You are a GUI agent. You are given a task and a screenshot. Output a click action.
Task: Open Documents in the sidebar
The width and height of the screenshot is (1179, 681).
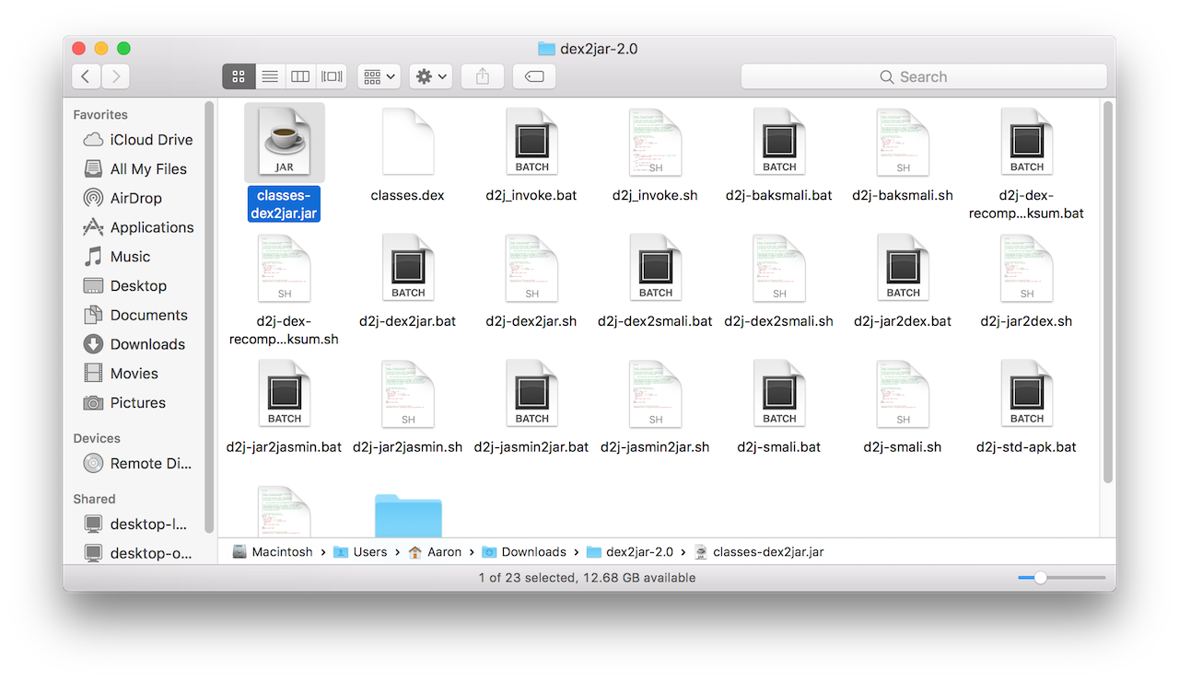[148, 315]
